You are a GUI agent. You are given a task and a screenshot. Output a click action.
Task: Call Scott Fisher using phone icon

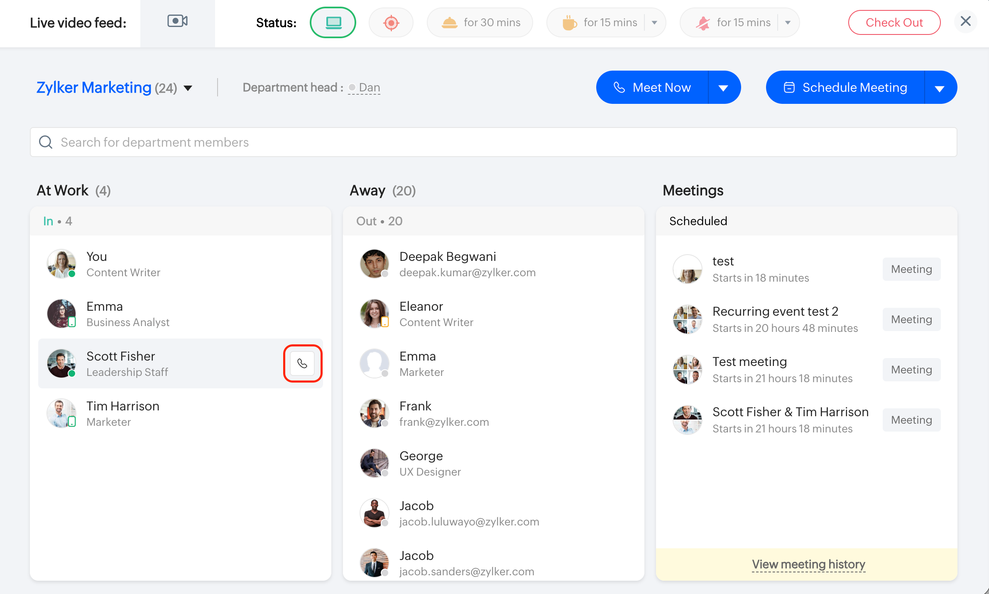coord(302,363)
